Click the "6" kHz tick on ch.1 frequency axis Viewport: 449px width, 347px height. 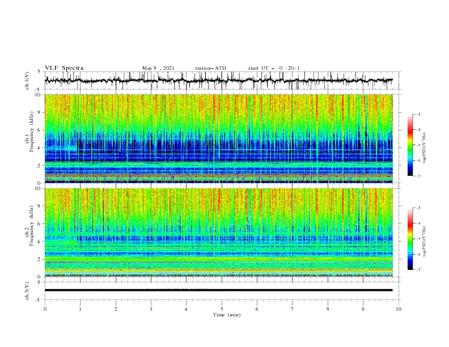[x=40, y=130]
